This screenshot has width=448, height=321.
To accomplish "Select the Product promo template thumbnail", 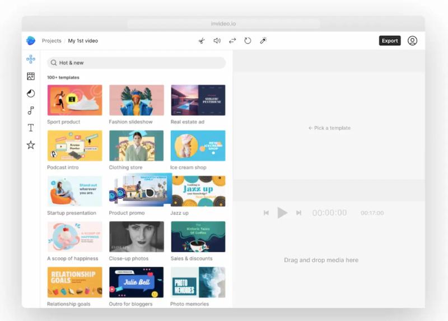I will pyautogui.click(x=140, y=190).
